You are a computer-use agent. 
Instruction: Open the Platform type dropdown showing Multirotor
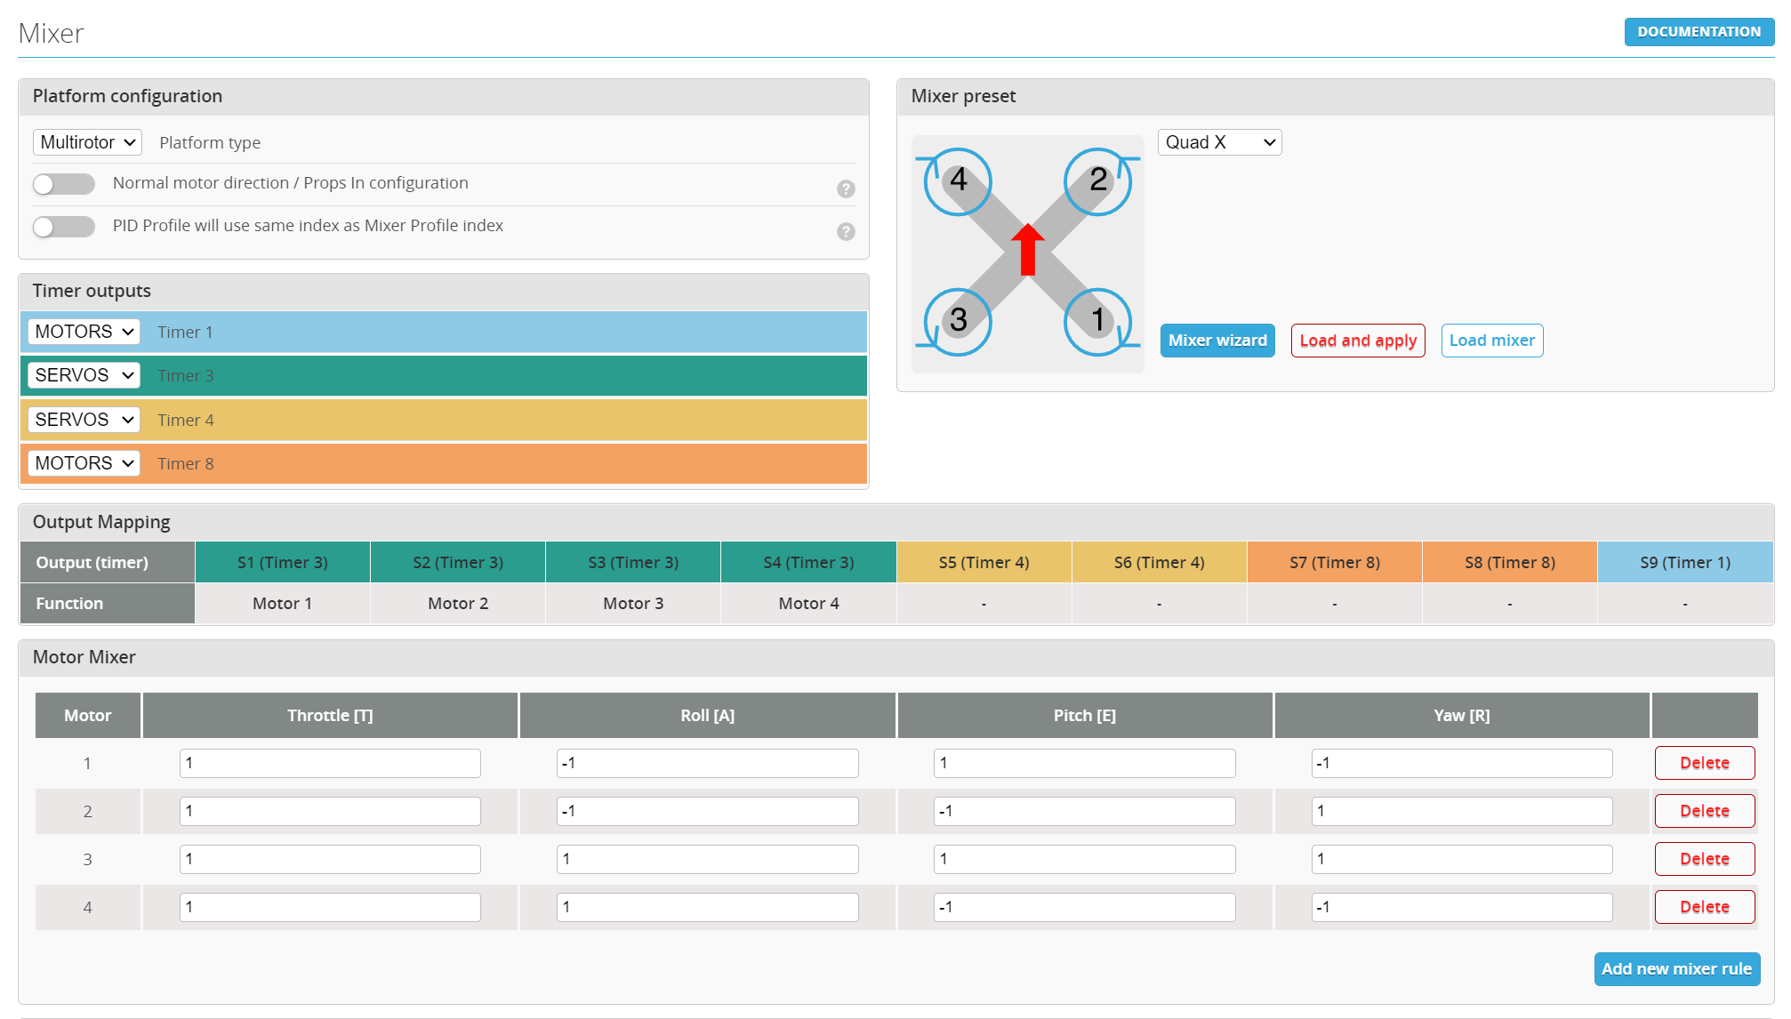click(x=86, y=141)
